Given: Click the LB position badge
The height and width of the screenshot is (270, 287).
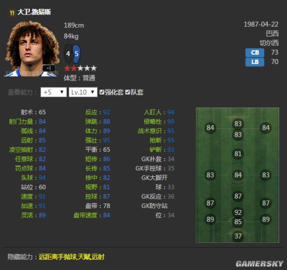Looking at the screenshot, I should click(x=255, y=62).
